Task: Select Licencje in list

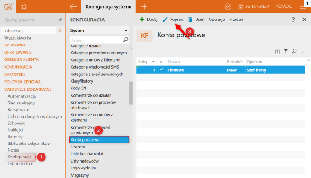Action: (x=78, y=147)
